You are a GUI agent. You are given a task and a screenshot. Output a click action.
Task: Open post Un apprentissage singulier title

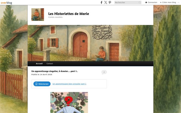click(x=55, y=71)
